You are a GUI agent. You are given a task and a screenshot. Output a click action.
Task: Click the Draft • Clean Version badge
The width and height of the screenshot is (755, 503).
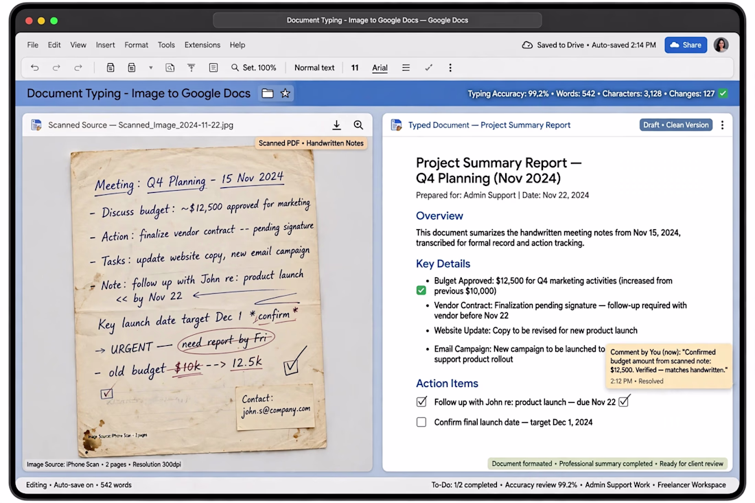point(675,125)
